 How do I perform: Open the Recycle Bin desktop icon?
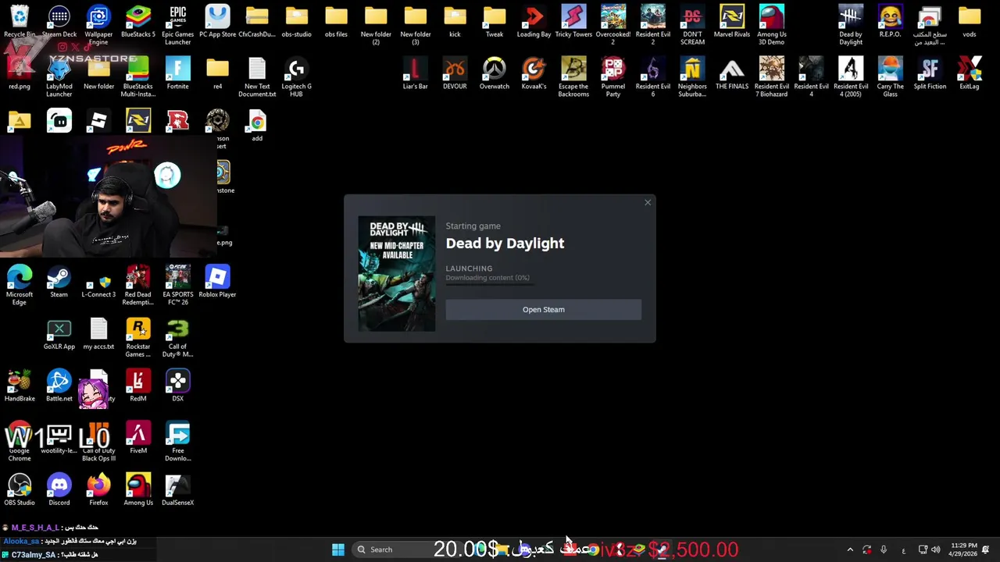(20, 21)
